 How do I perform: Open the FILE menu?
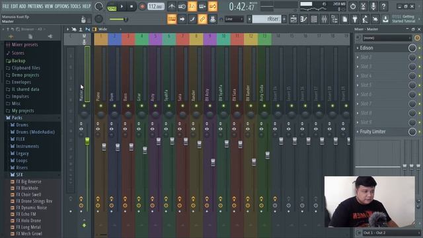[5, 6]
